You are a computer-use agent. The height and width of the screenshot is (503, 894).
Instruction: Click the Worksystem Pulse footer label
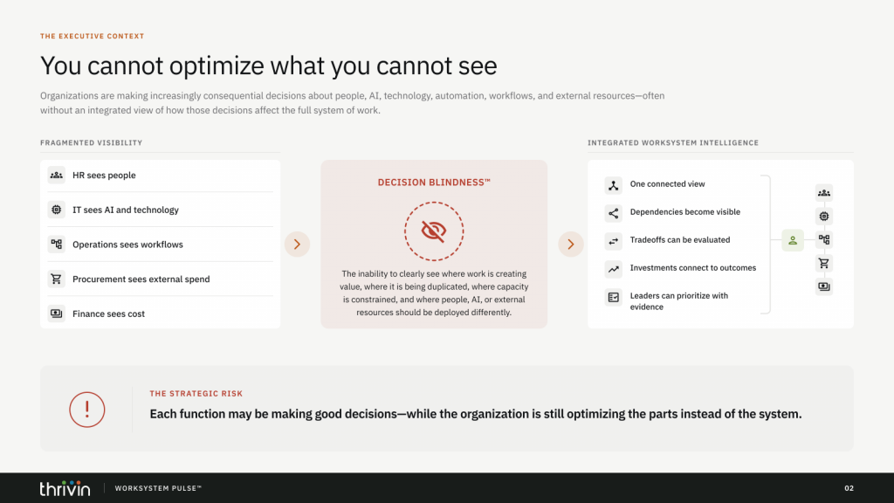158,488
